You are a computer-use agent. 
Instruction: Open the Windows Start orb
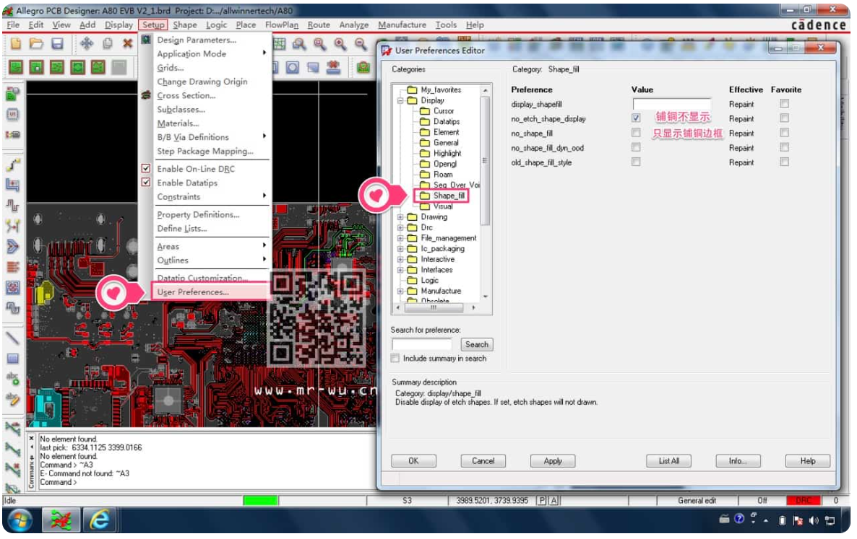[20, 520]
